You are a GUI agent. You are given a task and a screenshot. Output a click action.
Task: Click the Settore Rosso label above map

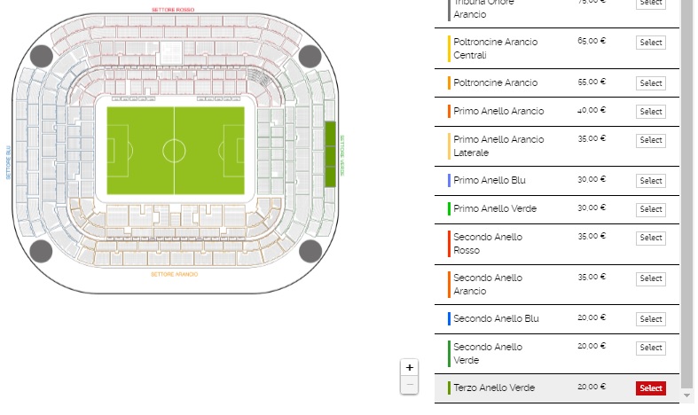(x=173, y=10)
